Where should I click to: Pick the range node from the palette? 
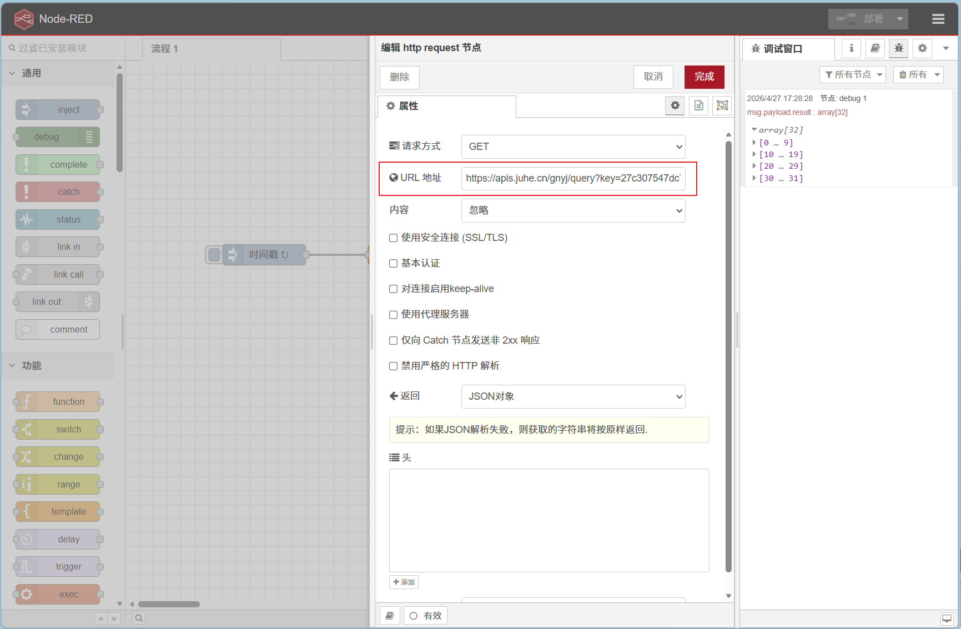tap(58, 485)
